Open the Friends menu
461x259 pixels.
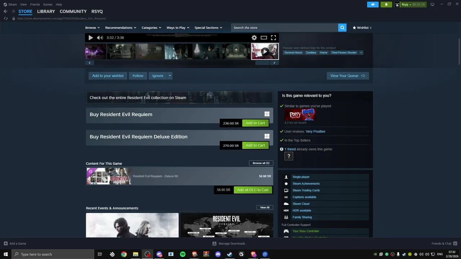coord(35,4)
